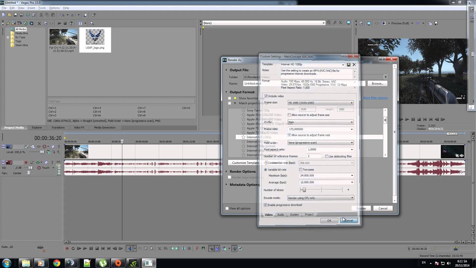Click the save template disk icon
Image resolution: width=476 pixels, height=268 pixels.
click(x=348, y=65)
